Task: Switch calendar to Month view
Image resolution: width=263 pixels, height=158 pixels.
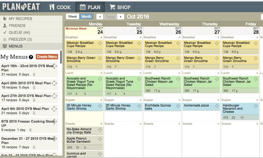Action: coord(86,17)
